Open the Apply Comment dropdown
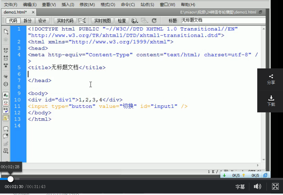Viewport: 283px width, 195px height. (6, 129)
